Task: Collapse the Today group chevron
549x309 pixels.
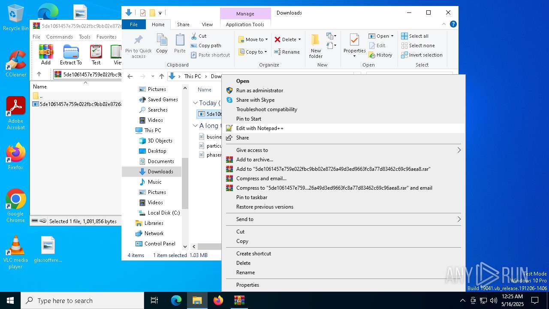Action: pyautogui.click(x=195, y=103)
